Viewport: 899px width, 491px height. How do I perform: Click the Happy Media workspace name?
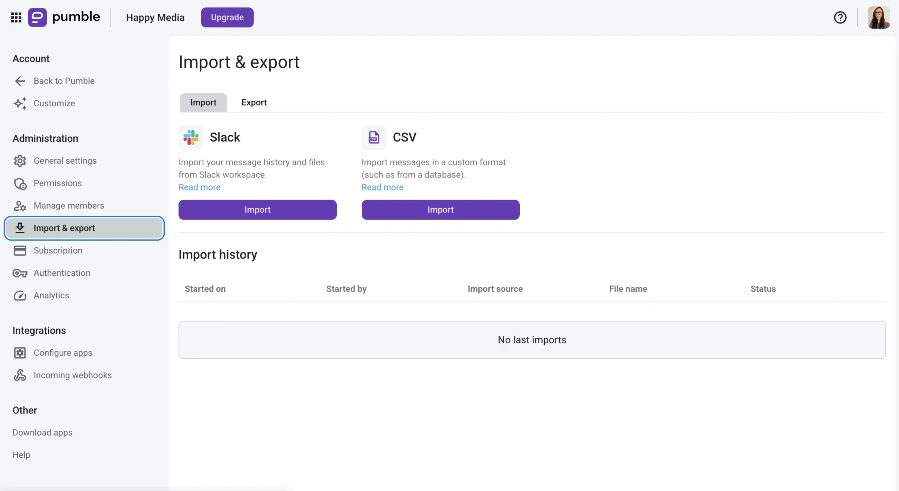155,17
